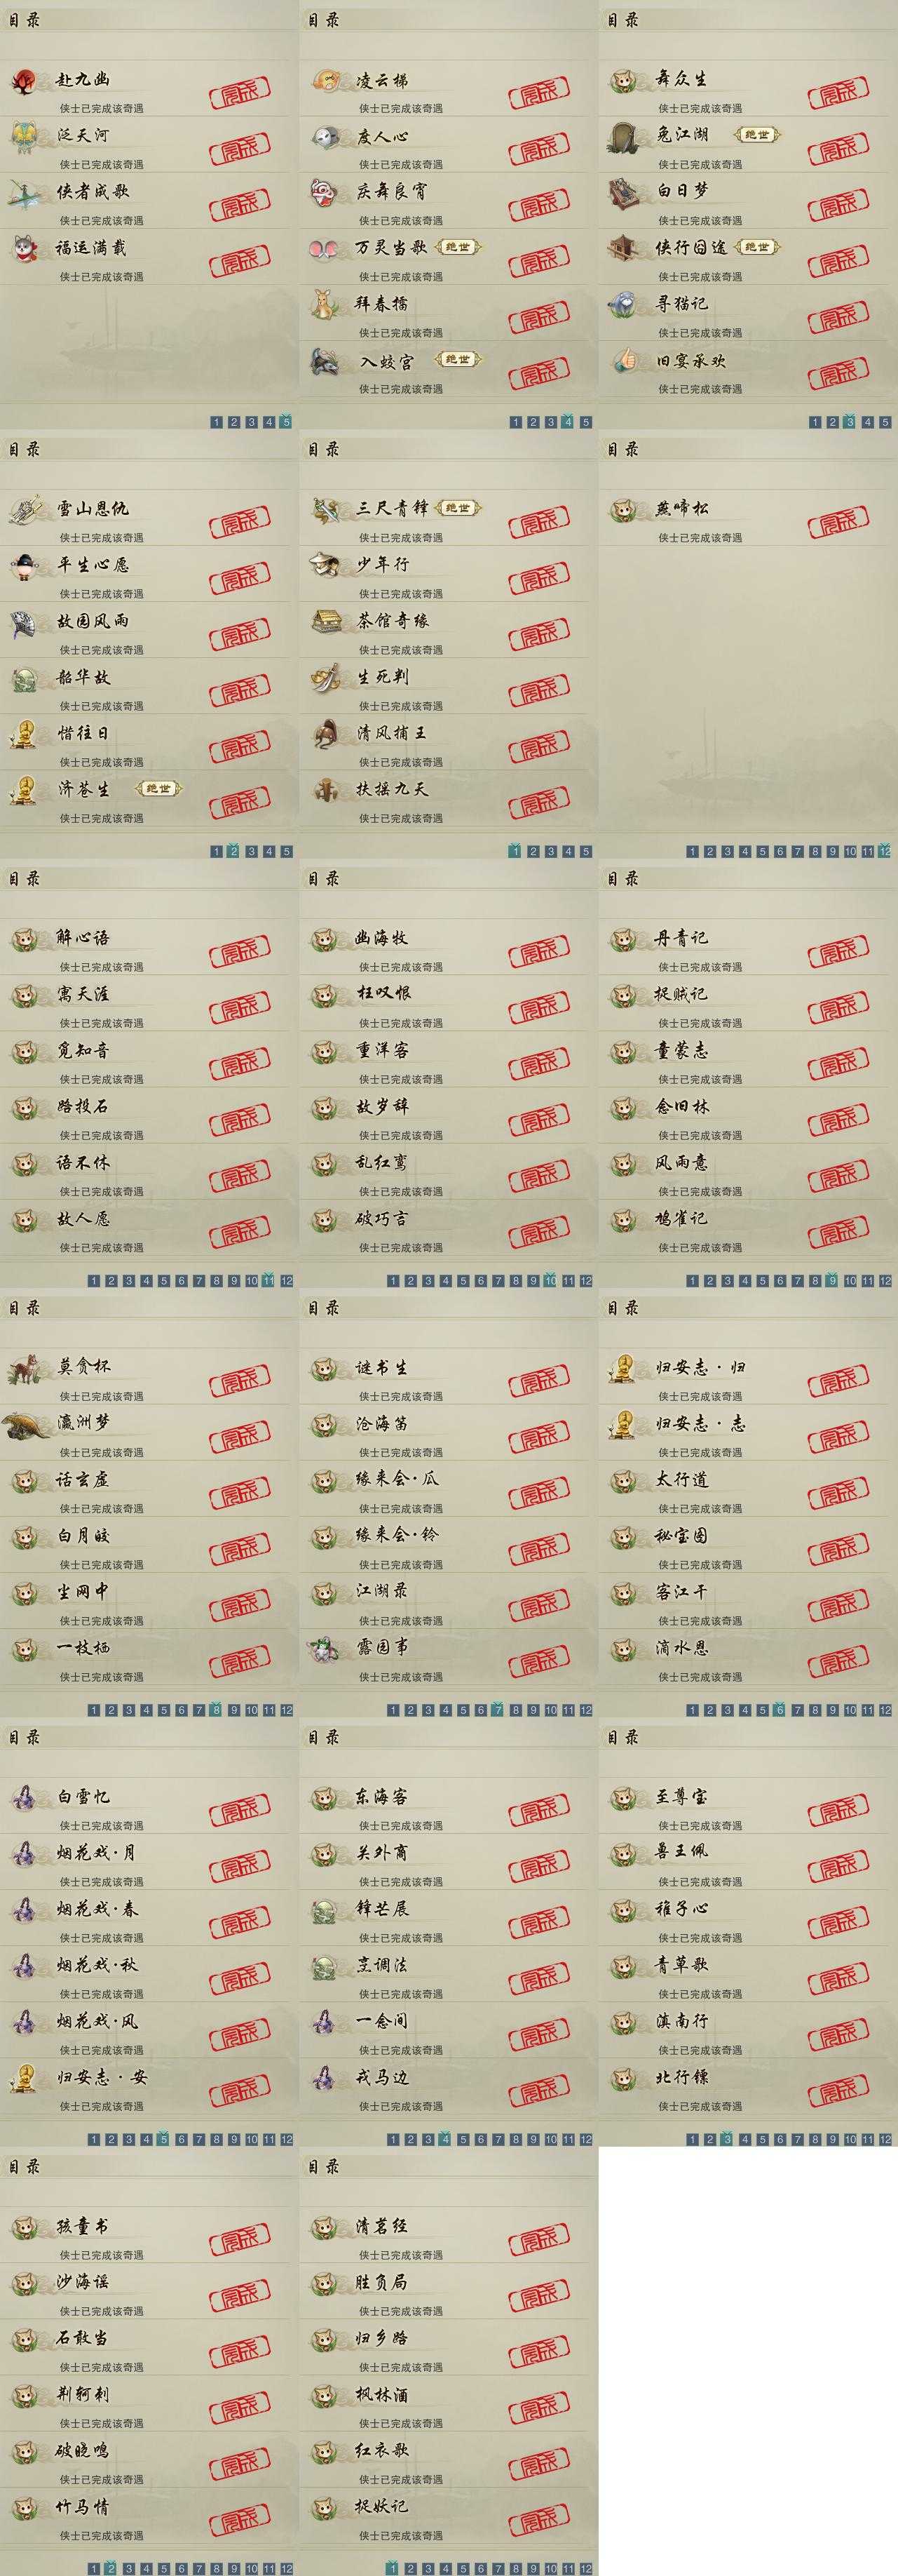Select the mask icon next to 度人心
Viewport: 898px width, 2576px height.
[325, 137]
